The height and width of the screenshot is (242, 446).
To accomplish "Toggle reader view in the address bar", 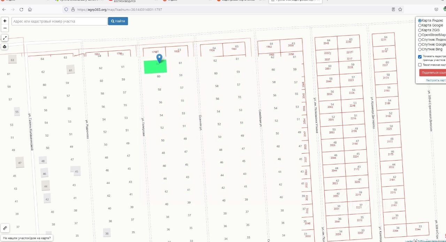I will 393,9.
